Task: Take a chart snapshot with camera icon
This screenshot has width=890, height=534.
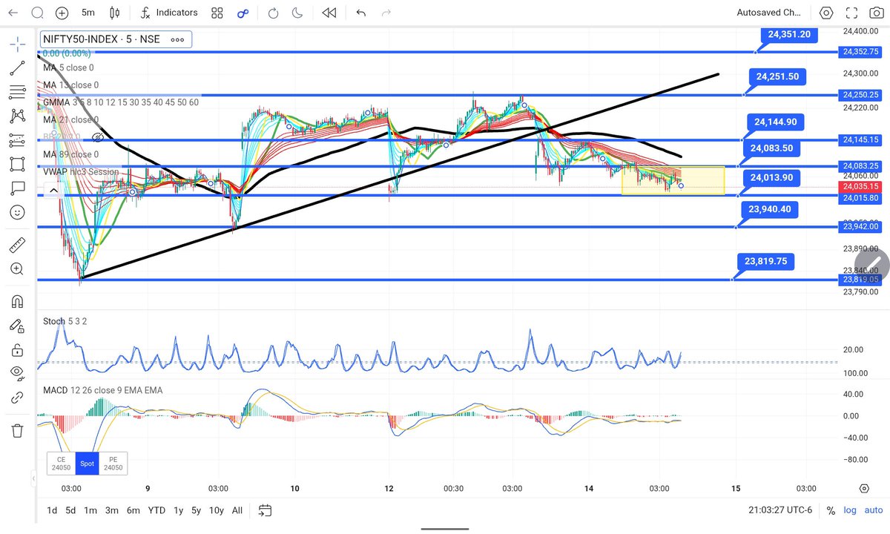Action: (876, 13)
